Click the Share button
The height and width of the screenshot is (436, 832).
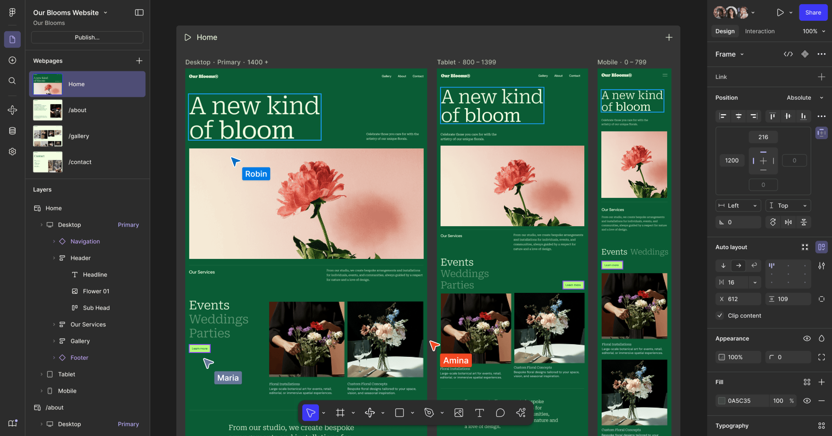click(x=813, y=13)
